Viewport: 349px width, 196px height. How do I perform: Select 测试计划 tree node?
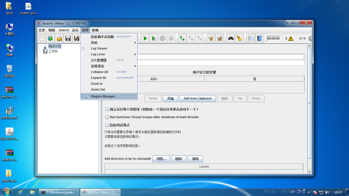pyautogui.click(x=54, y=46)
